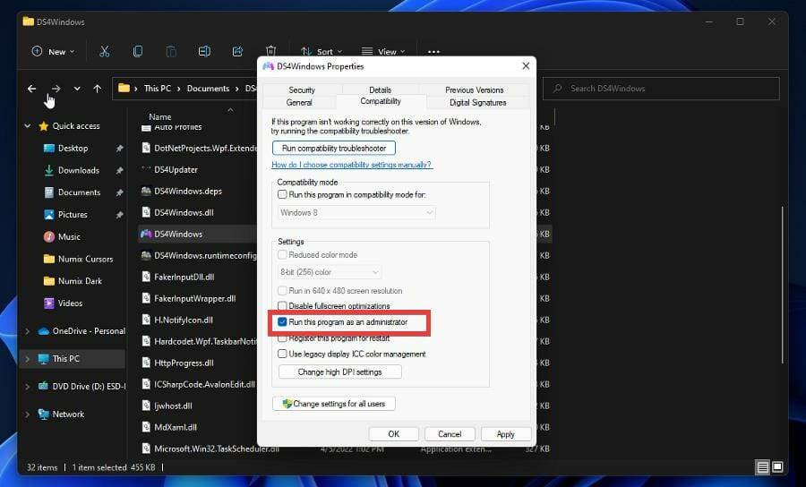Check Disable fullscreen optimizations
The height and width of the screenshot is (487, 806).
tap(283, 306)
